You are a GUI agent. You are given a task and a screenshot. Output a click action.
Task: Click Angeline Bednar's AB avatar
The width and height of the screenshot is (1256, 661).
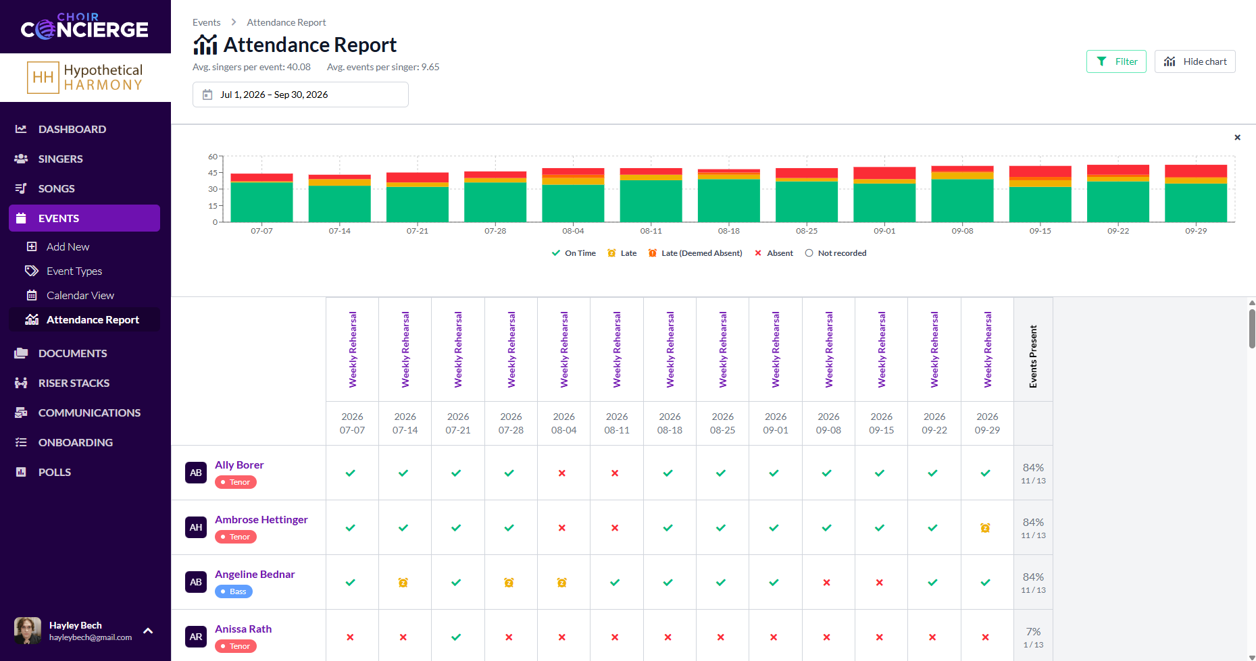pos(196,582)
